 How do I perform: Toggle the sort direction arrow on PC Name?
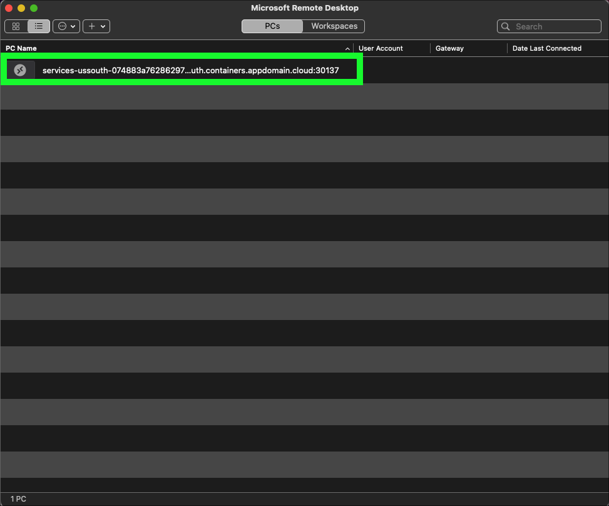click(347, 49)
